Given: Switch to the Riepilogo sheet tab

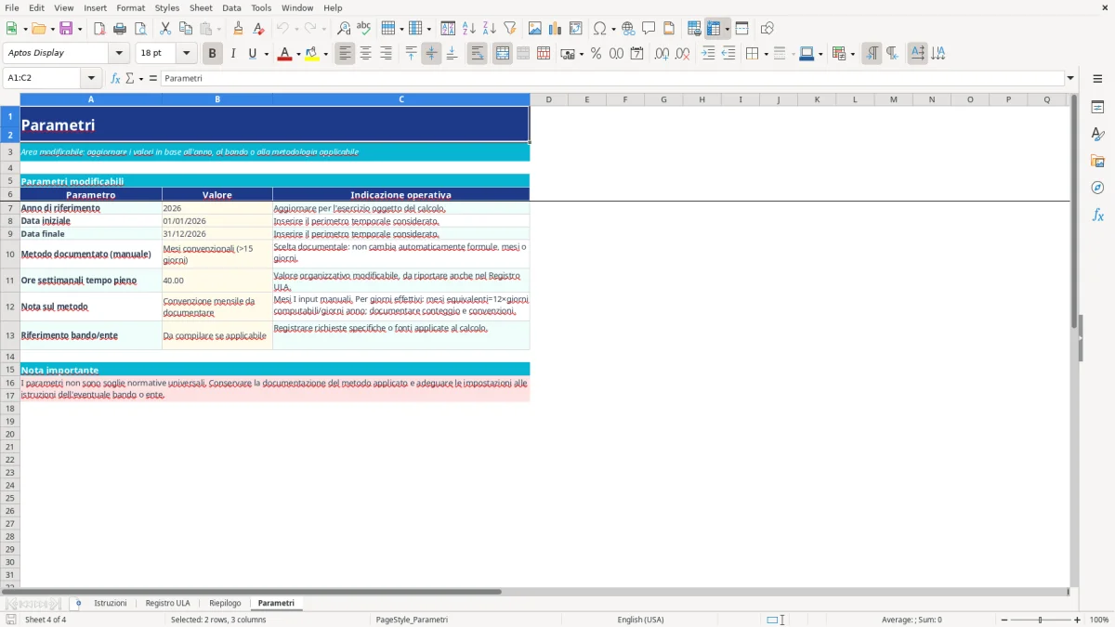Looking at the screenshot, I should 225,604.
